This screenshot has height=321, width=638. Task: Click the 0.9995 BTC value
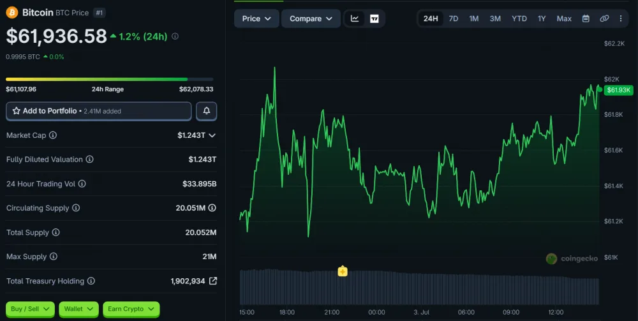[23, 57]
